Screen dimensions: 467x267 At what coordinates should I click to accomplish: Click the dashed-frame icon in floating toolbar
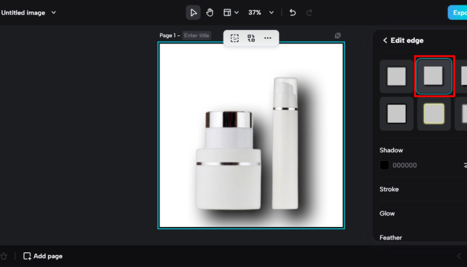235,38
